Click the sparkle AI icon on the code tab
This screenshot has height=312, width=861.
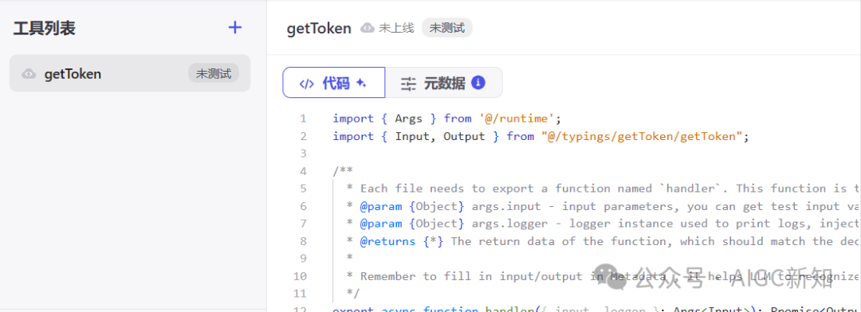(361, 83)
